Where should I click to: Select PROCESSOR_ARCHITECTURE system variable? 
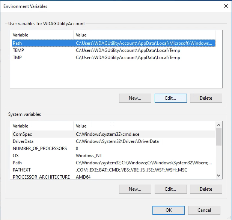click(41, 177)
